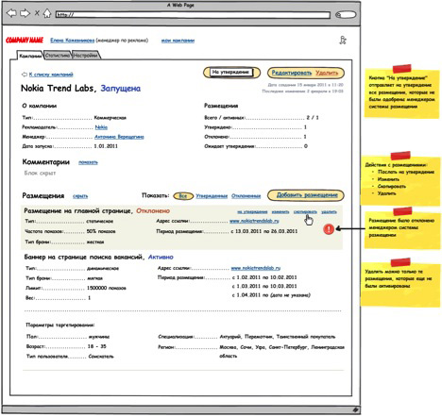Click the browser forward arrow
Screen dimensions: 442x417
(x=25, y=13)
